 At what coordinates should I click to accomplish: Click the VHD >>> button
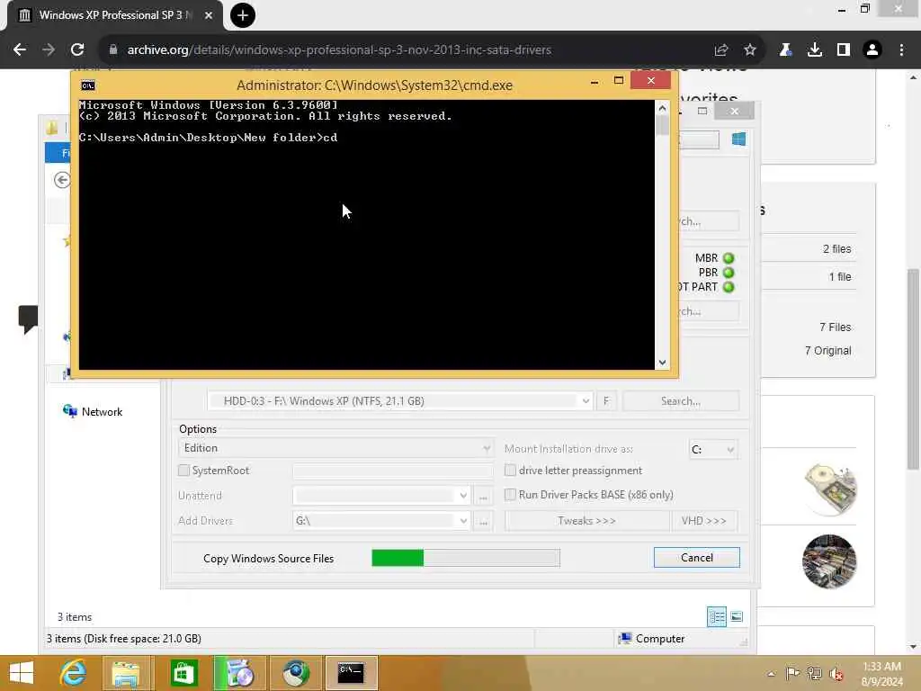click(x=703, y=521)
